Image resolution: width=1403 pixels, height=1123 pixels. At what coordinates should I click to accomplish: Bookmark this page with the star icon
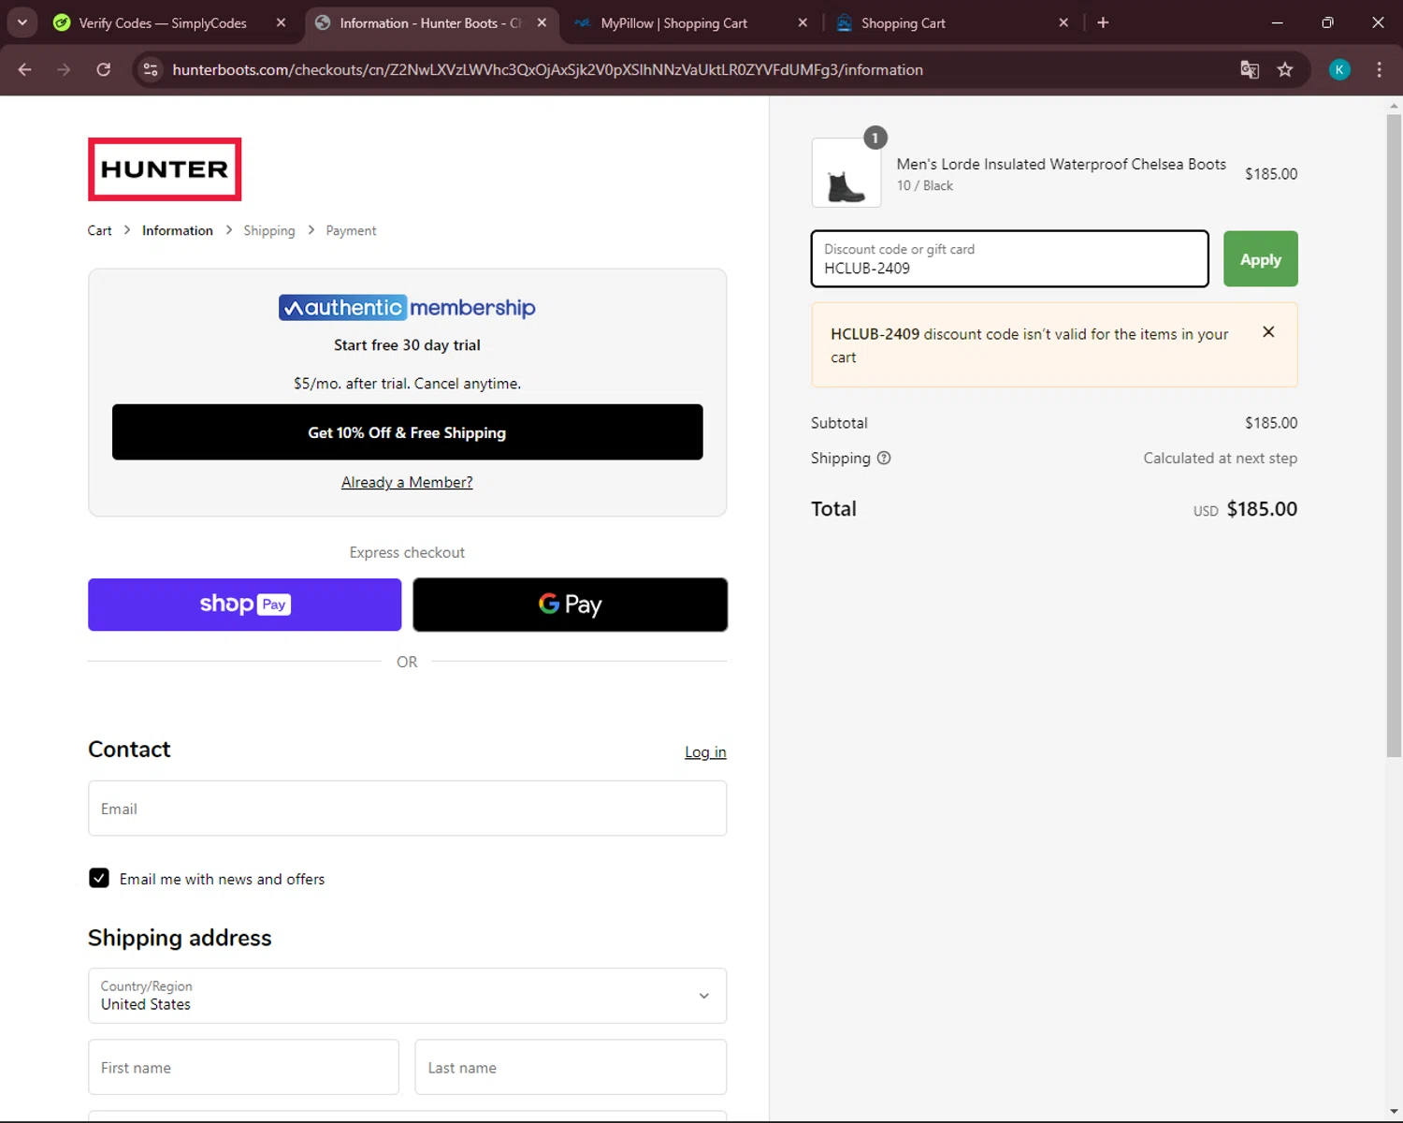click(x=1285, y=69)
